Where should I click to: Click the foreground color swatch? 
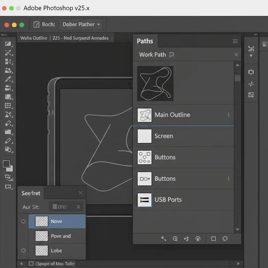pos(6,164)
